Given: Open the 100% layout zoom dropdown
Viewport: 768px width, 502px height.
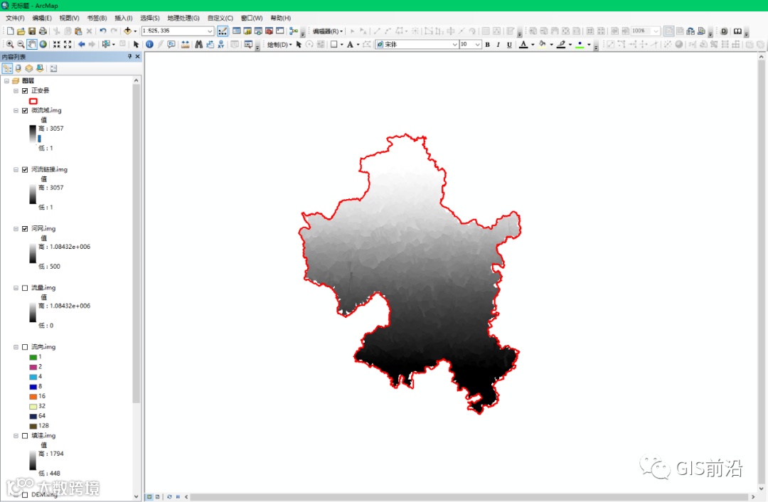Looking at the screenshot, I should (x=656, y=31).
